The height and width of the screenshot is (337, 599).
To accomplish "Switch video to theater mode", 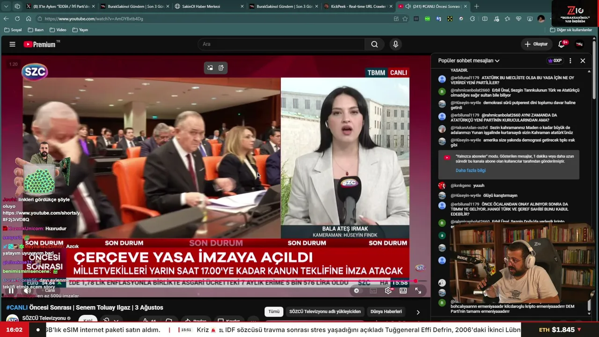I will coord(403,291).
